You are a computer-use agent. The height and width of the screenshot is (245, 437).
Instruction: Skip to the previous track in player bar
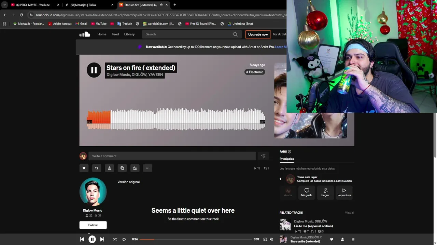(x=82, y=239)
